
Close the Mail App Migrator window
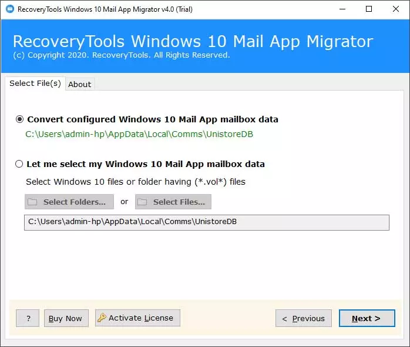point(396,9)
